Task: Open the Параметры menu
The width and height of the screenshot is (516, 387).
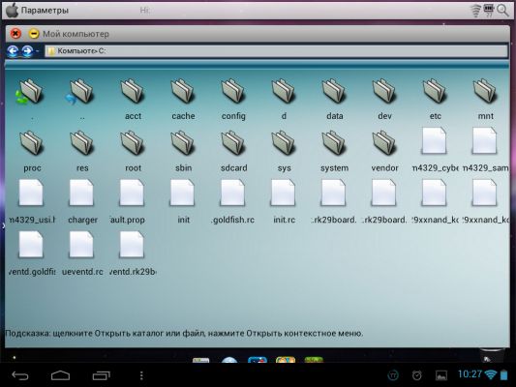Action: tap(45, 11)
